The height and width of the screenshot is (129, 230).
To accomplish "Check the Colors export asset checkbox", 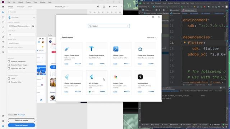I will pyautogui.click(x=9, y=78).
